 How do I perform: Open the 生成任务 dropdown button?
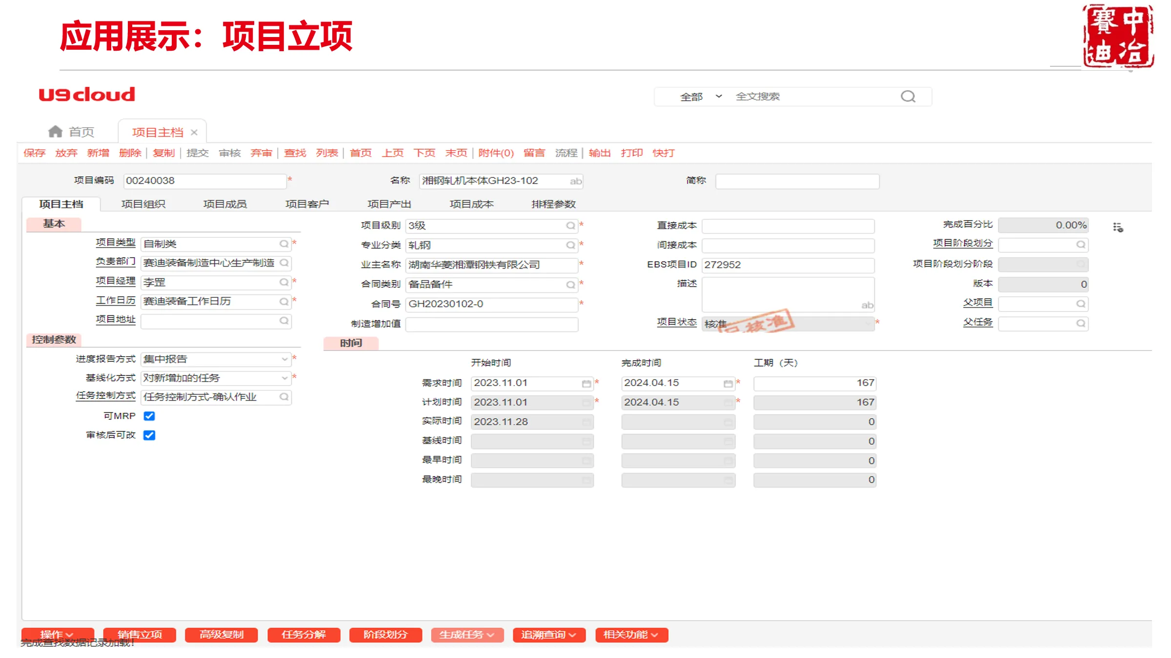[x=467, y=635]
